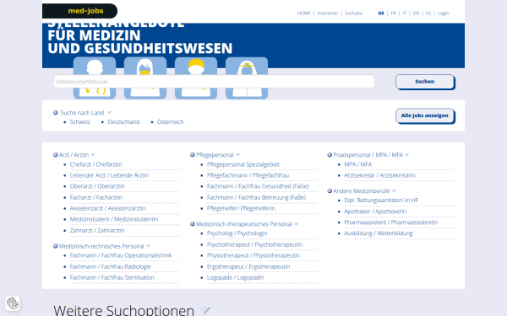This screenshot has height=316, width=507.
Task: Click the globe bullet beside Suche nach Land
Action: (x=56, y=113)
